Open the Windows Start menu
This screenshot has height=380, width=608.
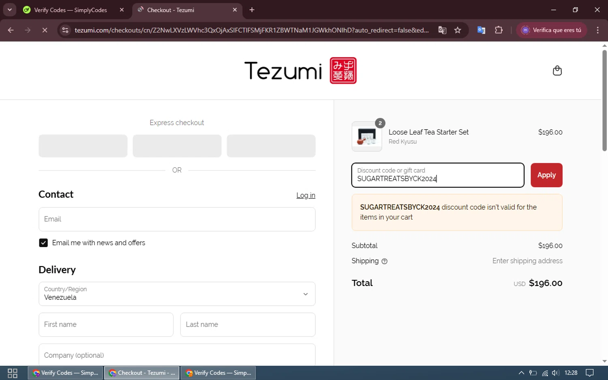(x=13, y=373)
